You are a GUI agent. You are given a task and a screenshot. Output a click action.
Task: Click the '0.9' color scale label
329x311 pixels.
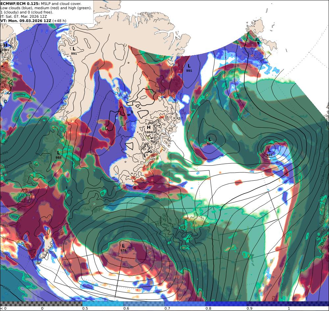pyautogui.click(x=249, y=308)
